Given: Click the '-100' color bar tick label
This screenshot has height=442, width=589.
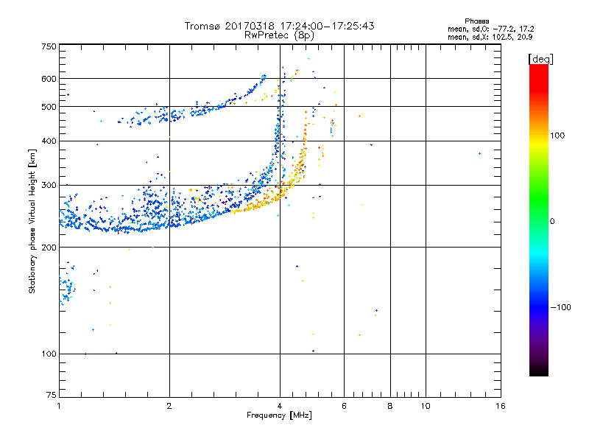Looking at the screenshot, I should coord(560,307).
